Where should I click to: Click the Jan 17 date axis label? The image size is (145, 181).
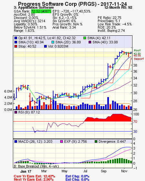(x=26, y=171)
